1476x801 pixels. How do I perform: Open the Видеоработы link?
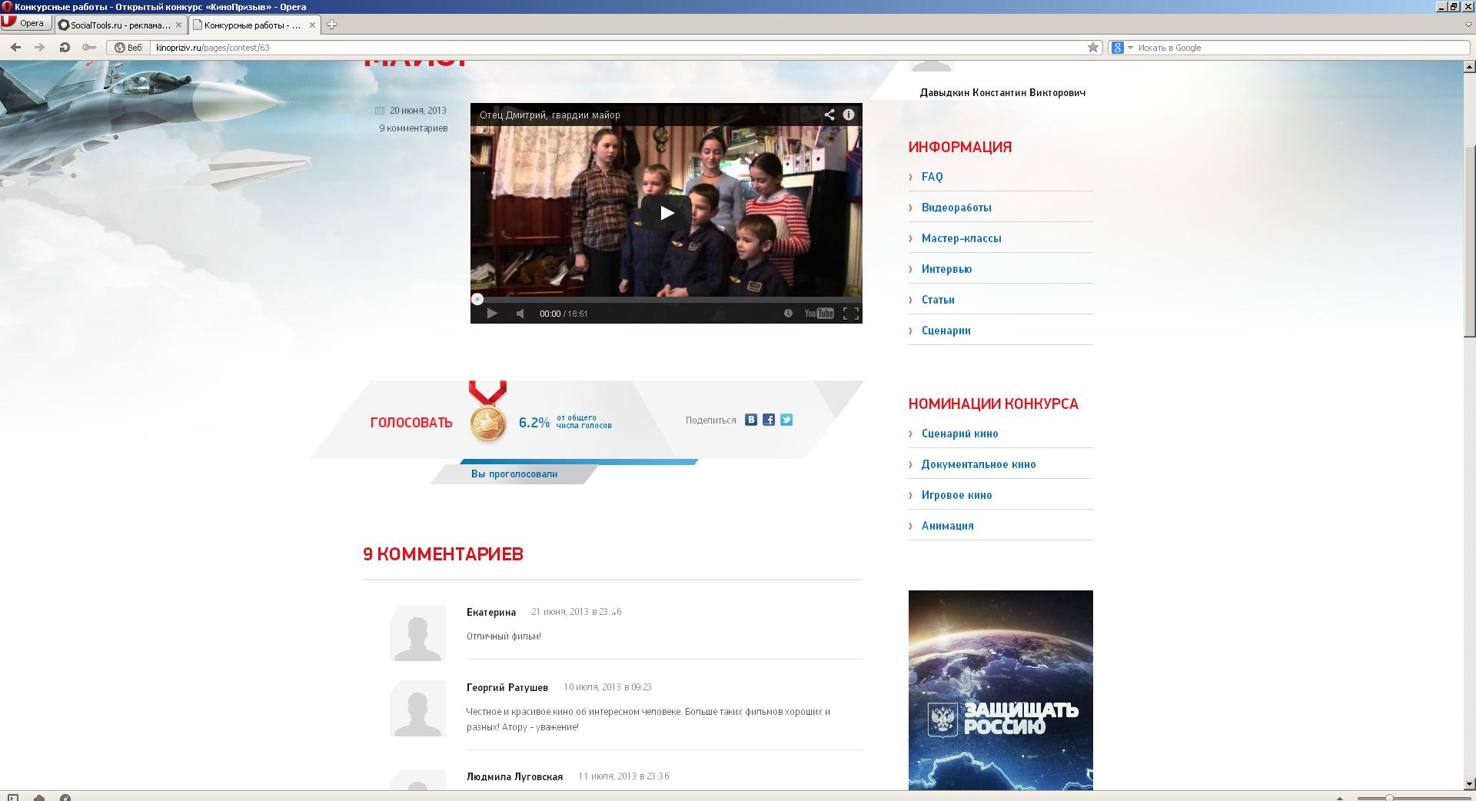pyautogui.click(x=956, y=208)
